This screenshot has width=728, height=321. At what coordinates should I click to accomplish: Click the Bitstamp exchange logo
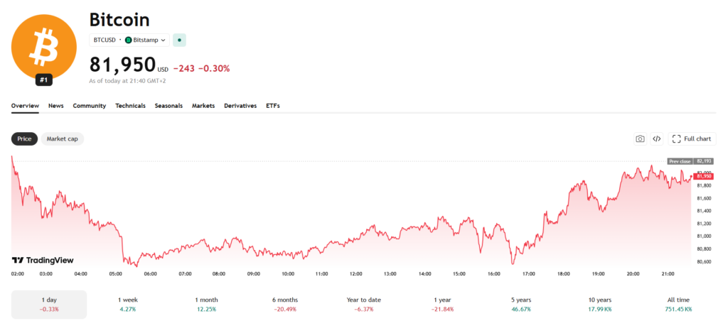point(129,40)
